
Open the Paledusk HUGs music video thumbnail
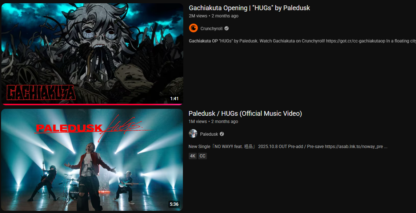(92, 160)
